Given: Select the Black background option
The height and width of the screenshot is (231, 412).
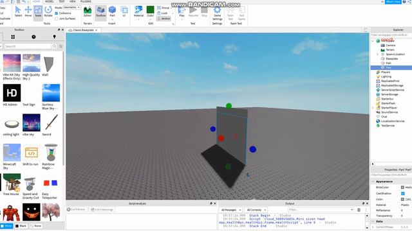Looking at the screenshot, I should [21, 226].
